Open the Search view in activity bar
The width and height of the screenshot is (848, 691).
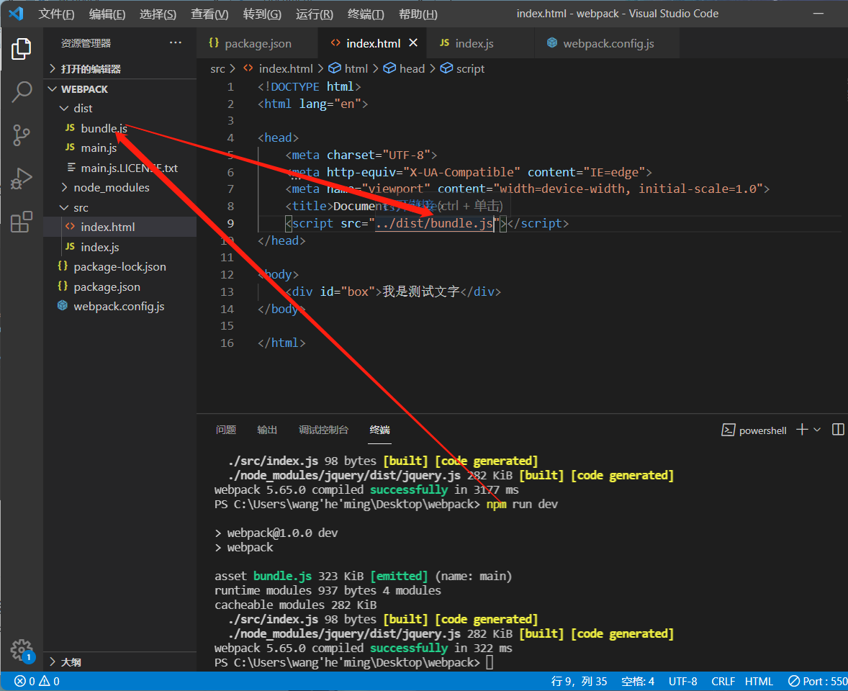(21, 92)
